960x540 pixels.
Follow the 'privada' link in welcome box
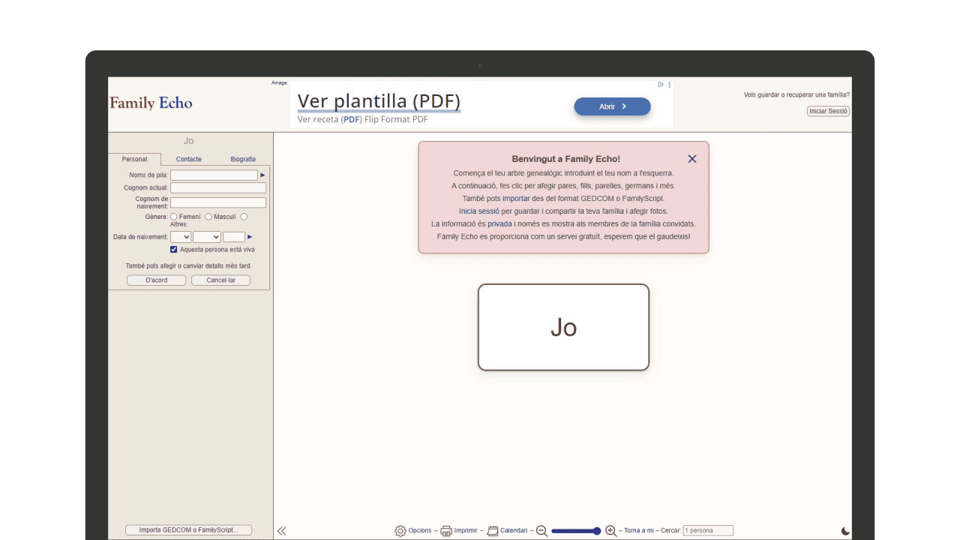pyautogui.click(x=499, y=224)
